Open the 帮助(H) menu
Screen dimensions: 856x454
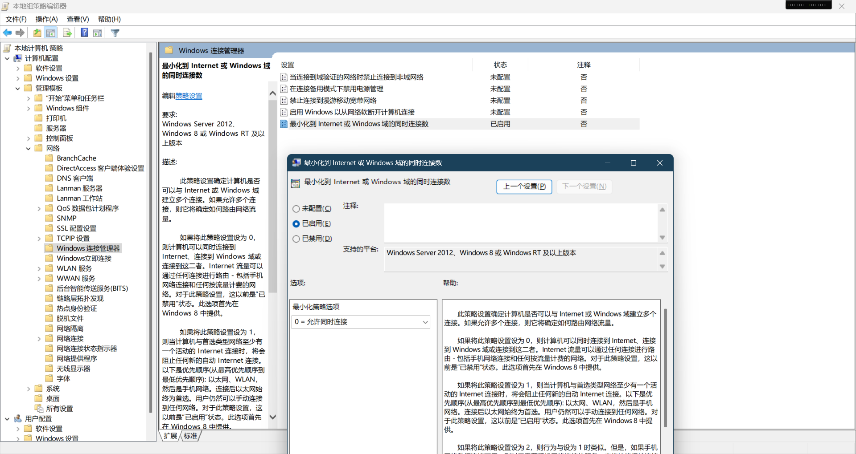coord(110,19)
